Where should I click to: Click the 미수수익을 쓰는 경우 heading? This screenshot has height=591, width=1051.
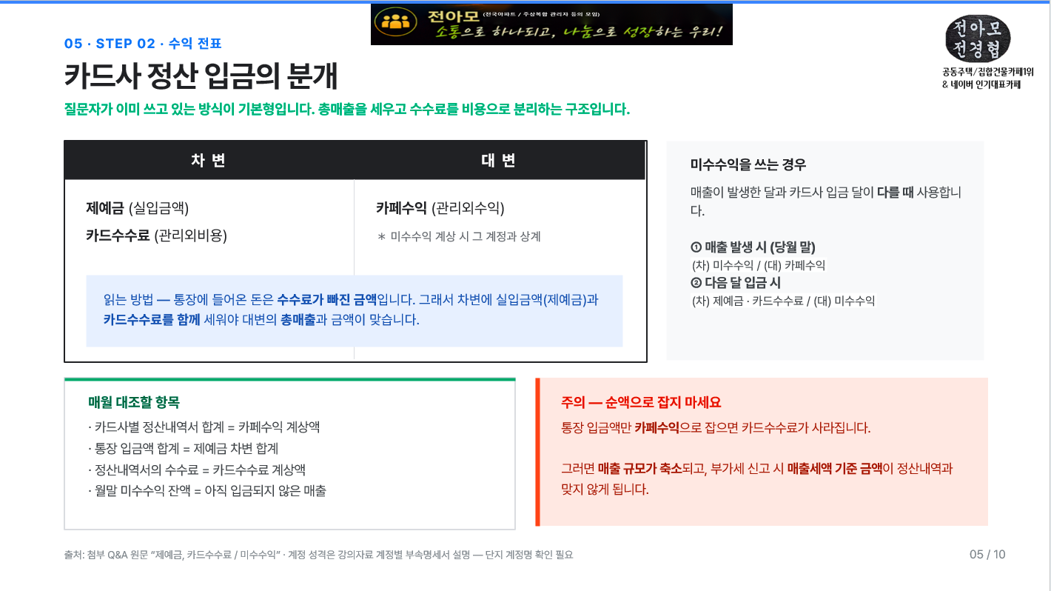(x=748, y=164)
